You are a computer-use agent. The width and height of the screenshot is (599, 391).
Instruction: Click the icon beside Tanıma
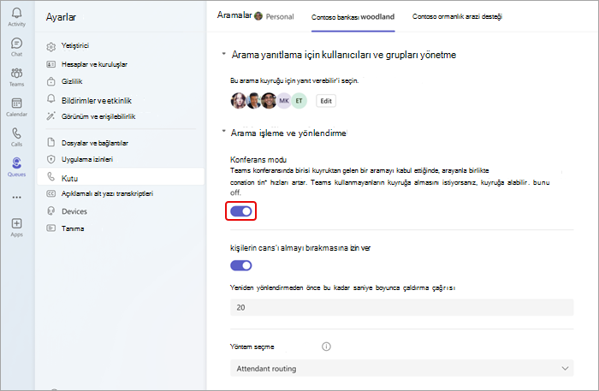pos(50,228)
